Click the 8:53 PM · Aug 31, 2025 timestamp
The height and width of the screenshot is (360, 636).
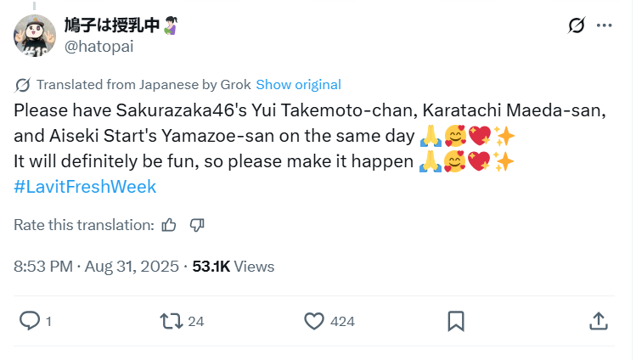click(96, 266)
